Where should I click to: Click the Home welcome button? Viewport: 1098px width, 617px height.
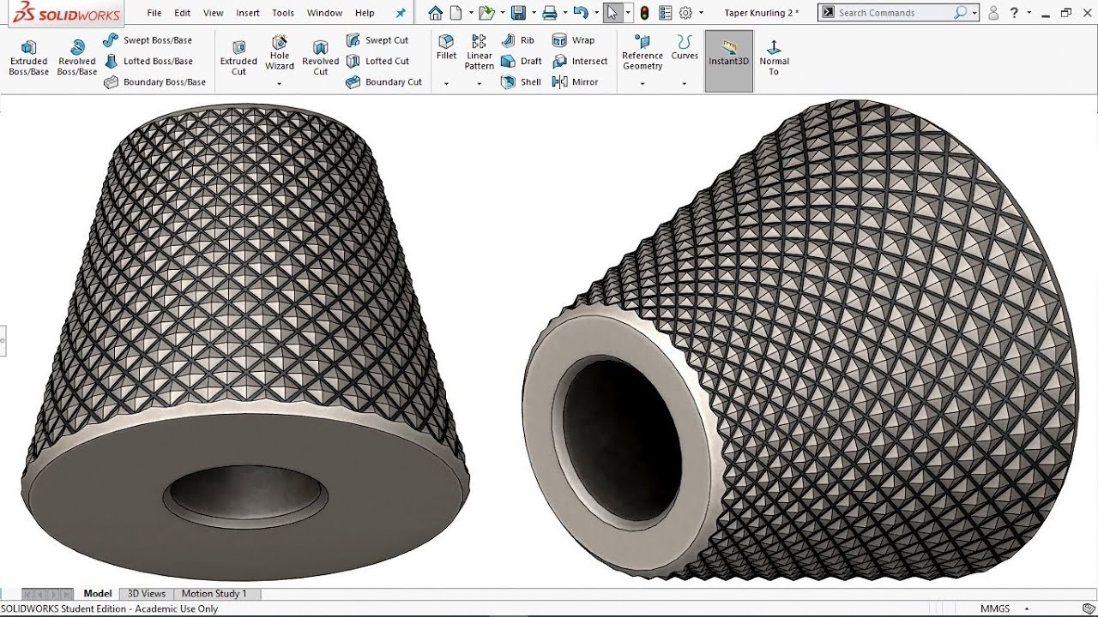(436, 13)
